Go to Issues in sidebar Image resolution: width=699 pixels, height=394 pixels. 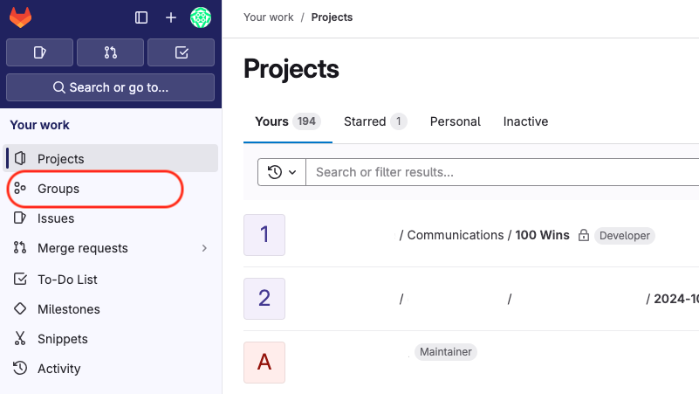click(x=56, y=218)
